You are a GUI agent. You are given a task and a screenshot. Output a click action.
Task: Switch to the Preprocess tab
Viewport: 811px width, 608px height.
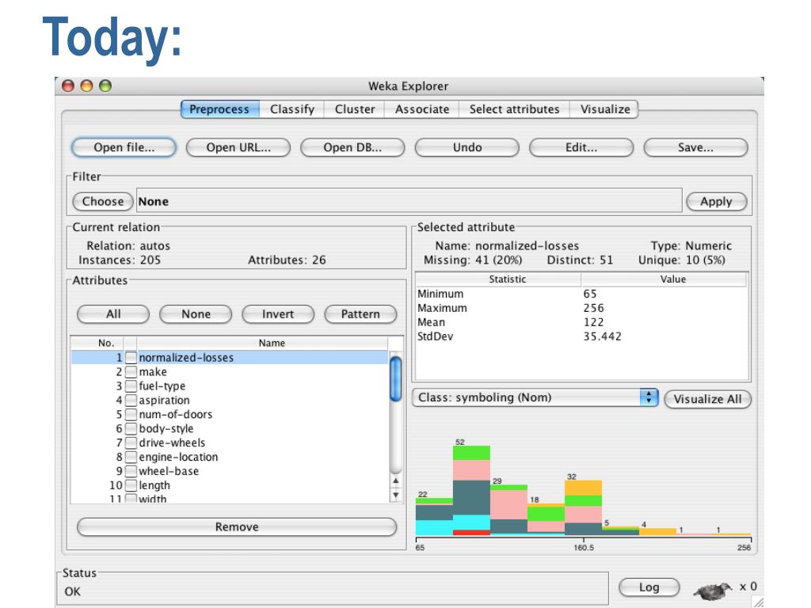[x=219, y=109]
